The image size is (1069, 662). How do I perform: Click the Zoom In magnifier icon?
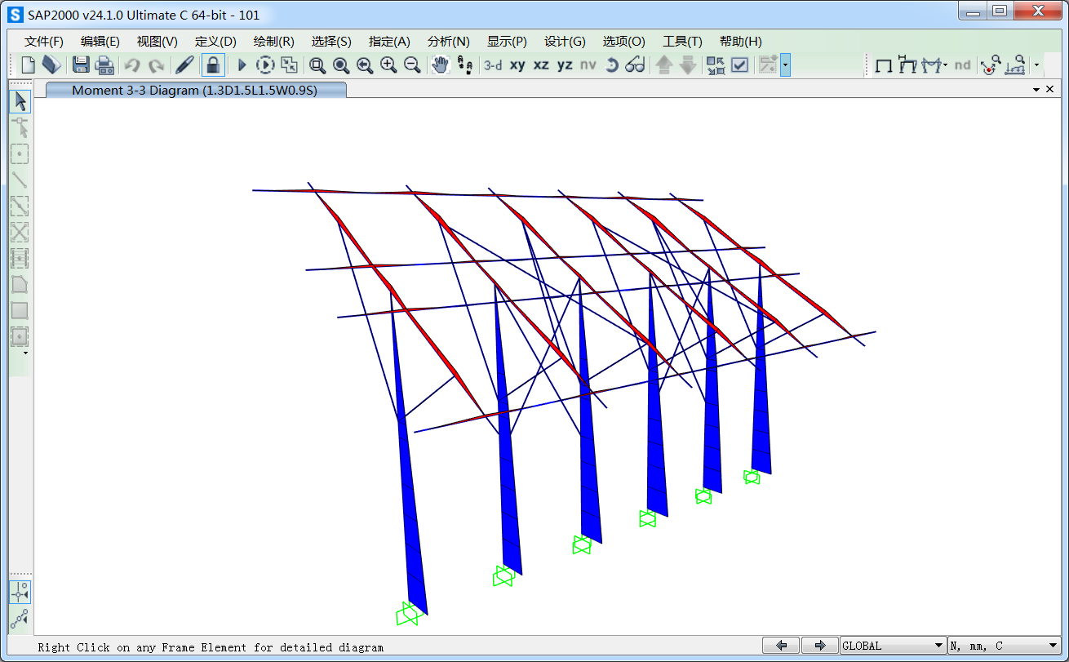(388, 65)
